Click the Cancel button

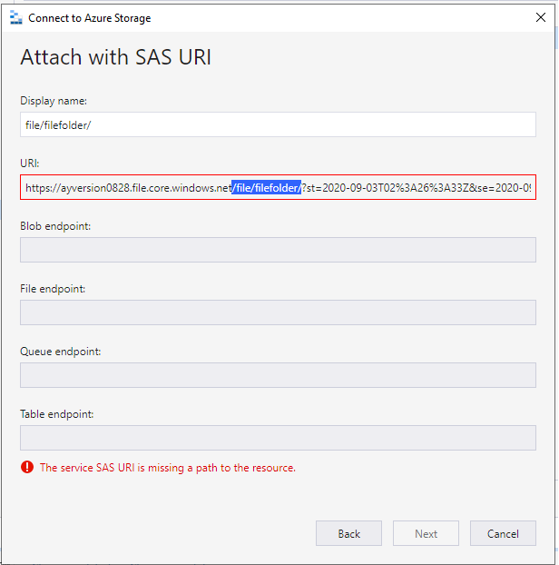point(503,533)
